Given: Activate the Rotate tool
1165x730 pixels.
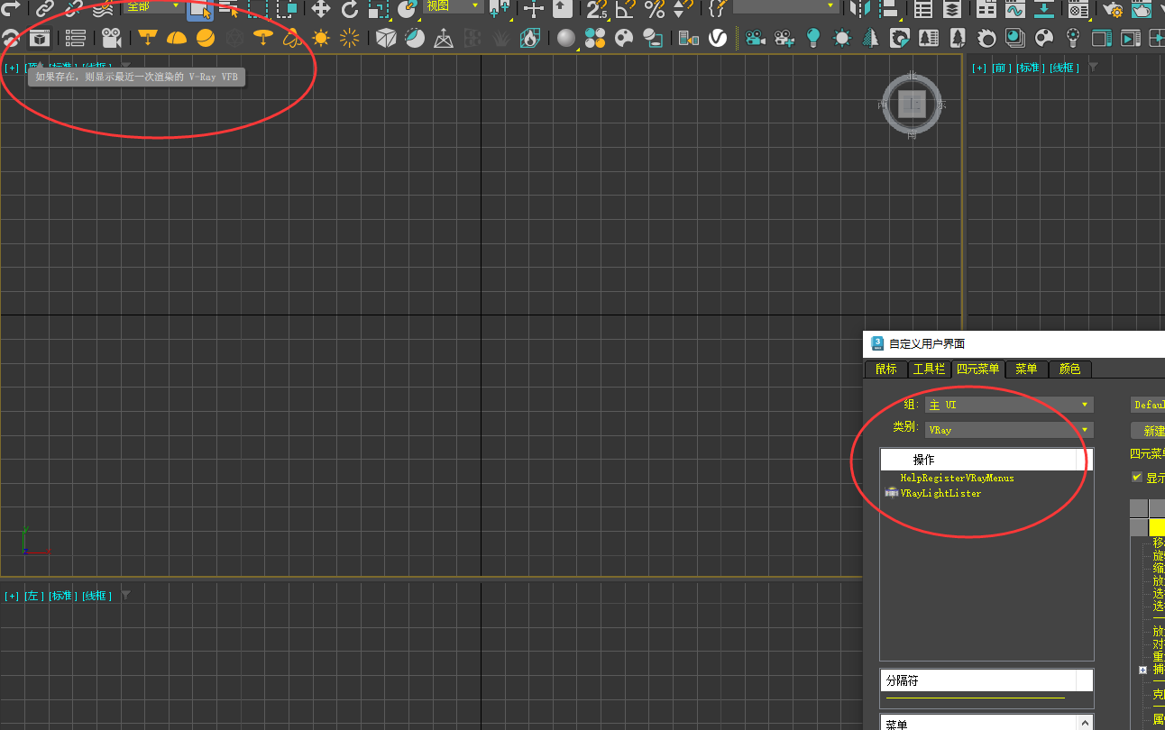Looking at the screenshot, I should click(350, 9).
